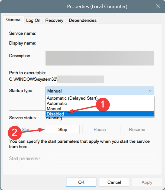
Task: Click the Service status label
Action: coord(23,118)
